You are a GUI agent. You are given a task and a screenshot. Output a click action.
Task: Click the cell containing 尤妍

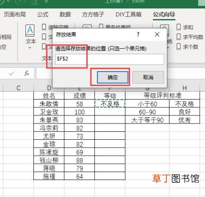(49, 136)
